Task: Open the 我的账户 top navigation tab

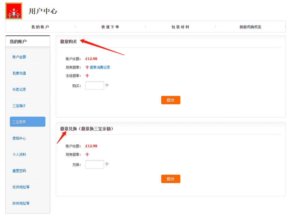Action: [40, 27]
